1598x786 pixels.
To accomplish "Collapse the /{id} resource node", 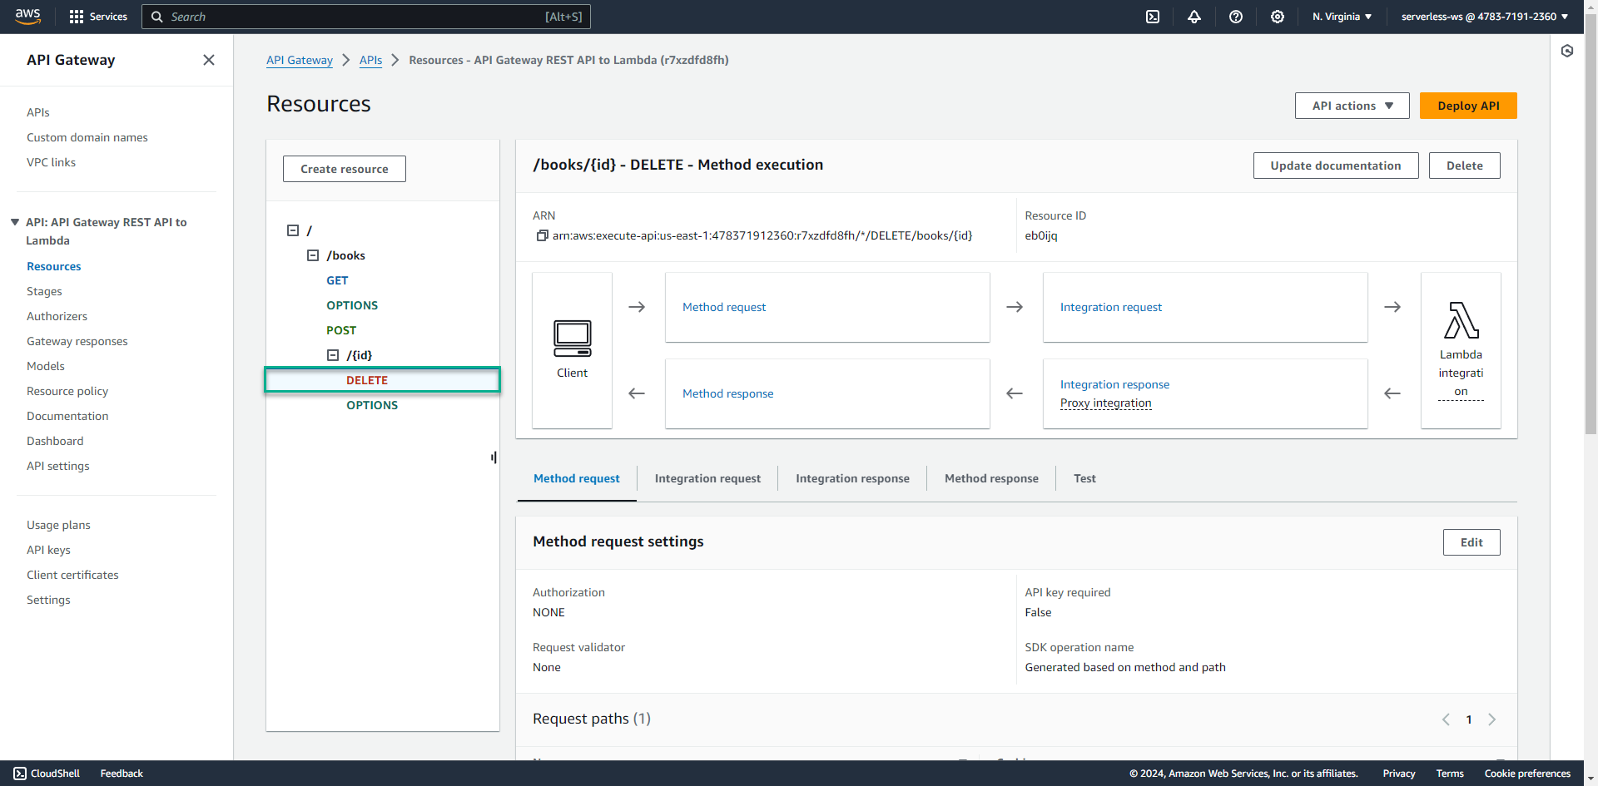I will click(x=333, y=355).
